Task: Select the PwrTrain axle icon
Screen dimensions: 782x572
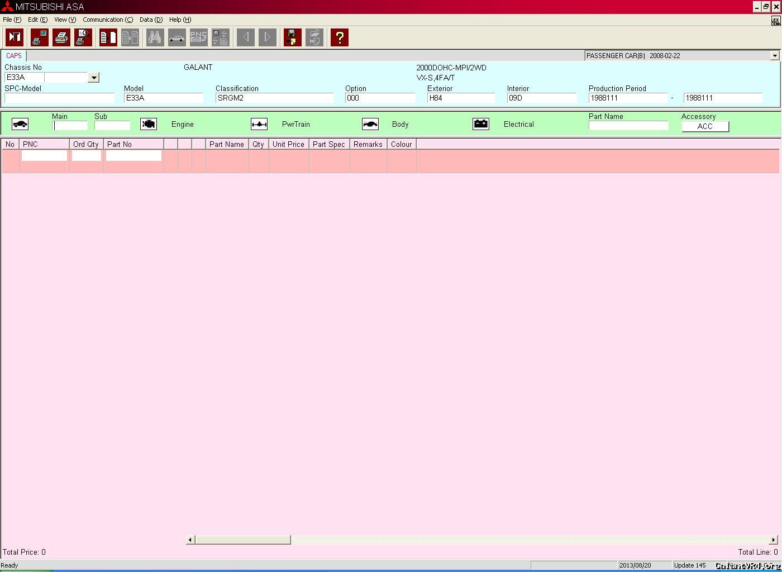Action: coord(259,124)
